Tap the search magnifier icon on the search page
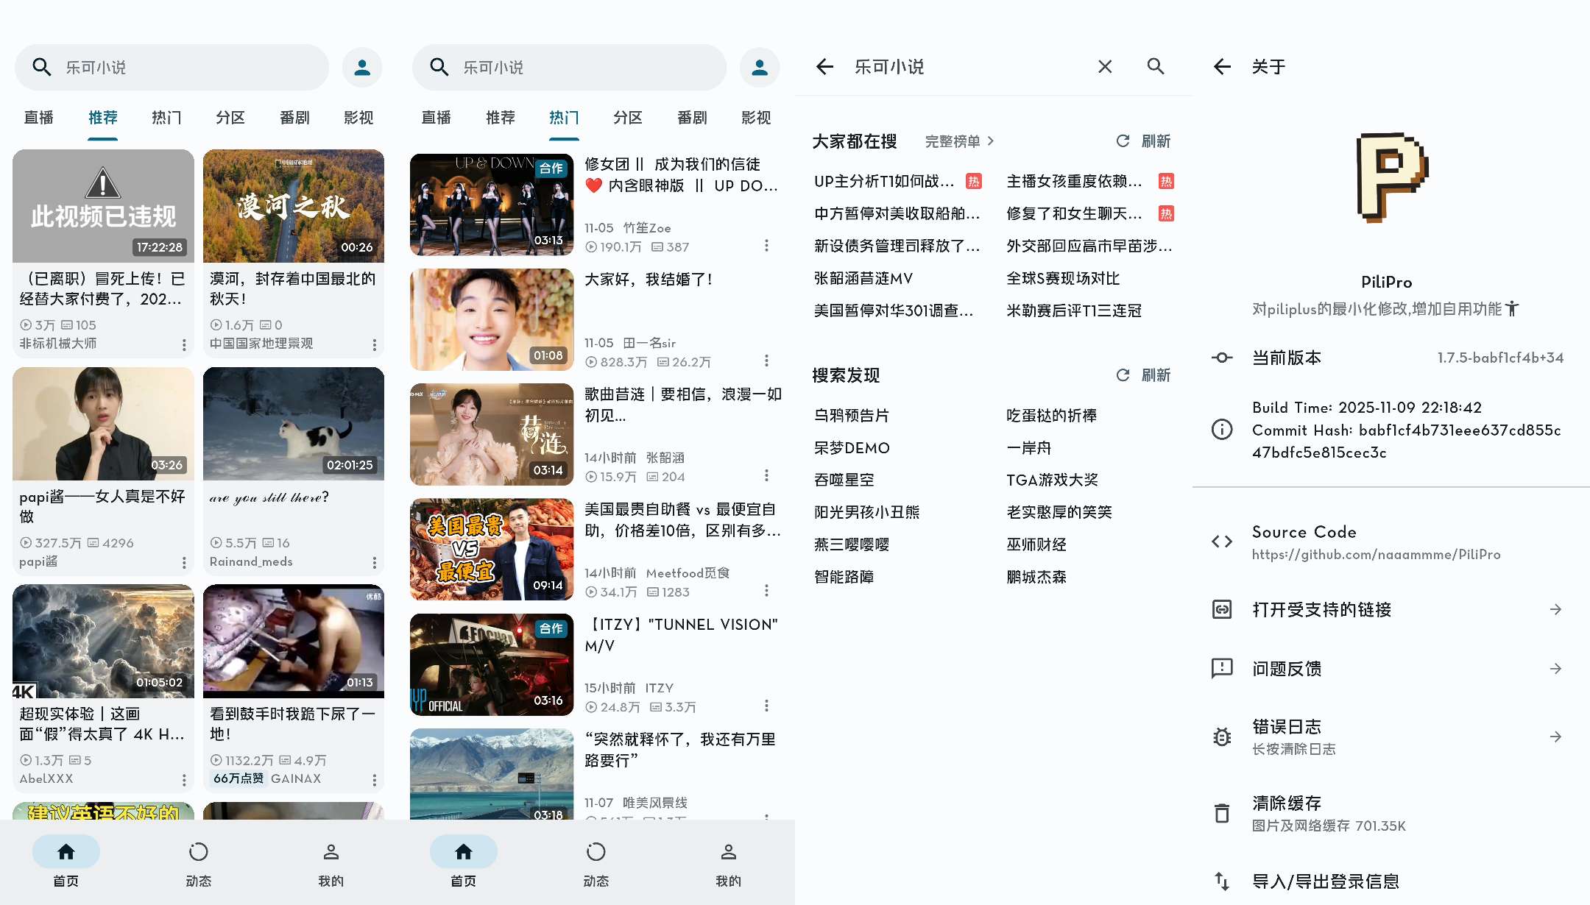Viewport: 1590px width, 905px height. click(x=1156, y=67)
